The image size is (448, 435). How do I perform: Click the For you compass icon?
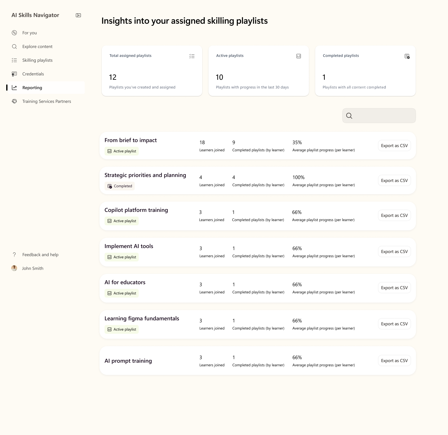point(14,33)
